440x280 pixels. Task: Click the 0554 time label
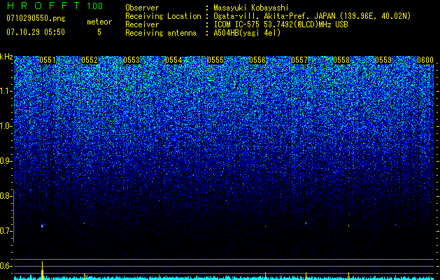click(173, 60)
